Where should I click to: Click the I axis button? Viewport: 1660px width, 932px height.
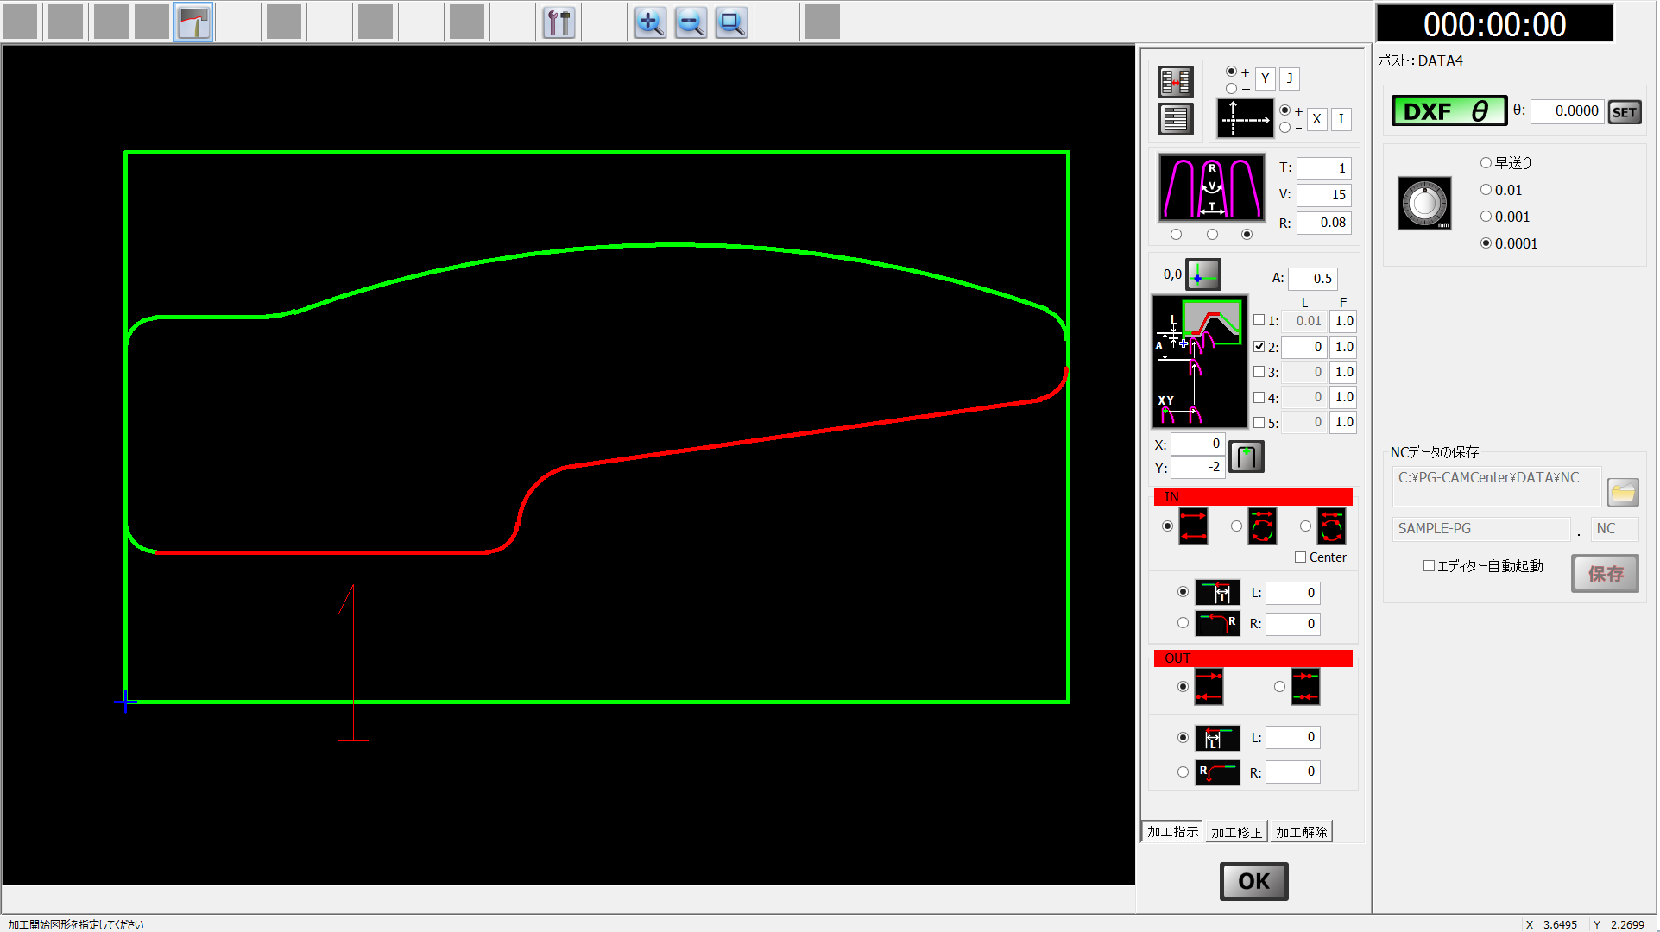pos(1341,119)
